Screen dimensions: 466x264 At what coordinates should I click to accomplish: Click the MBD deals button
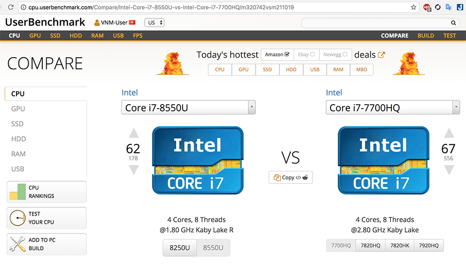(362, 70)
